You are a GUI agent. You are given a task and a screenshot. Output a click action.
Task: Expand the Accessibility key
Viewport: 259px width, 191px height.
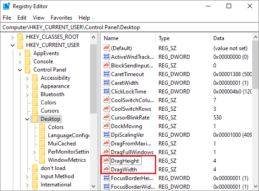pyautogui.click(x=27, y=78)
